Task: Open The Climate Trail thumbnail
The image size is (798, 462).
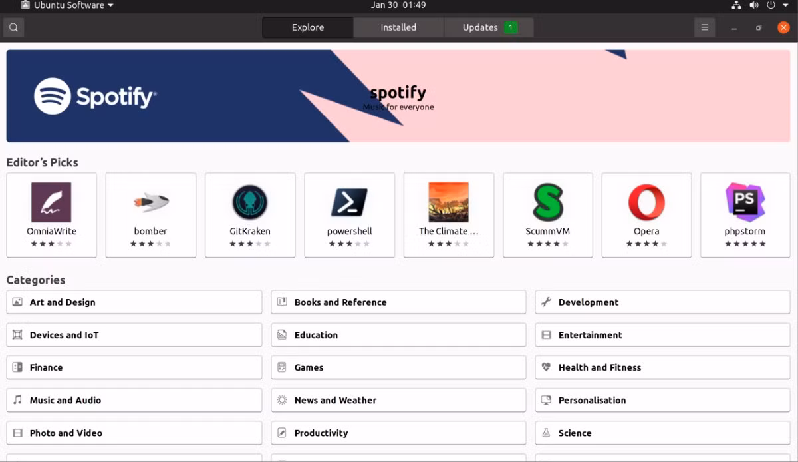Action: coord(448,202)
